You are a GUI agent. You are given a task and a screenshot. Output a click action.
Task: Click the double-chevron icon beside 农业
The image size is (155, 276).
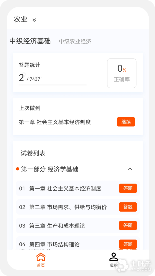point(34,20)
